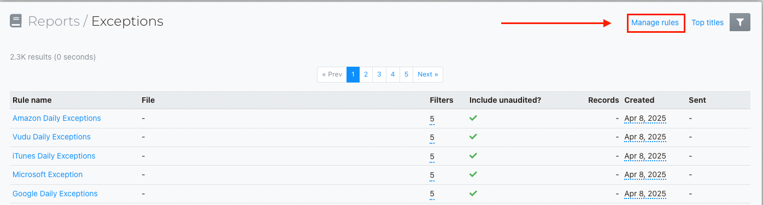Image resolution: width=763 pixels, height=205 pixels.
Task: Click the Reports book icon
Action: tap(15, 21)
